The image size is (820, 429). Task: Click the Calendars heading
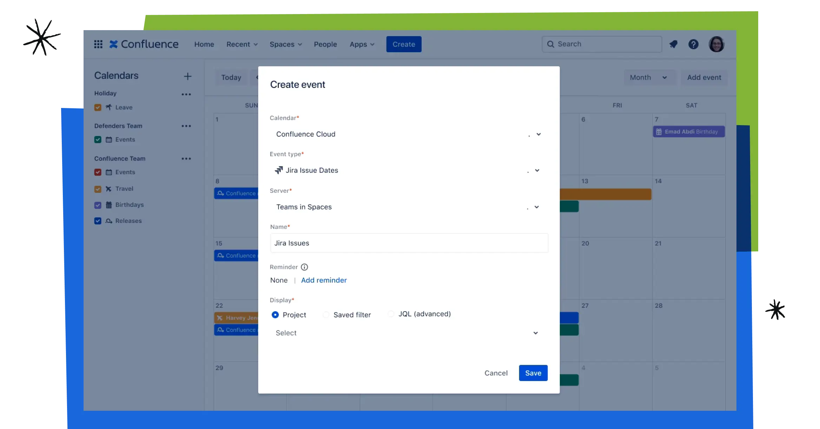click(x=116, y=76)
